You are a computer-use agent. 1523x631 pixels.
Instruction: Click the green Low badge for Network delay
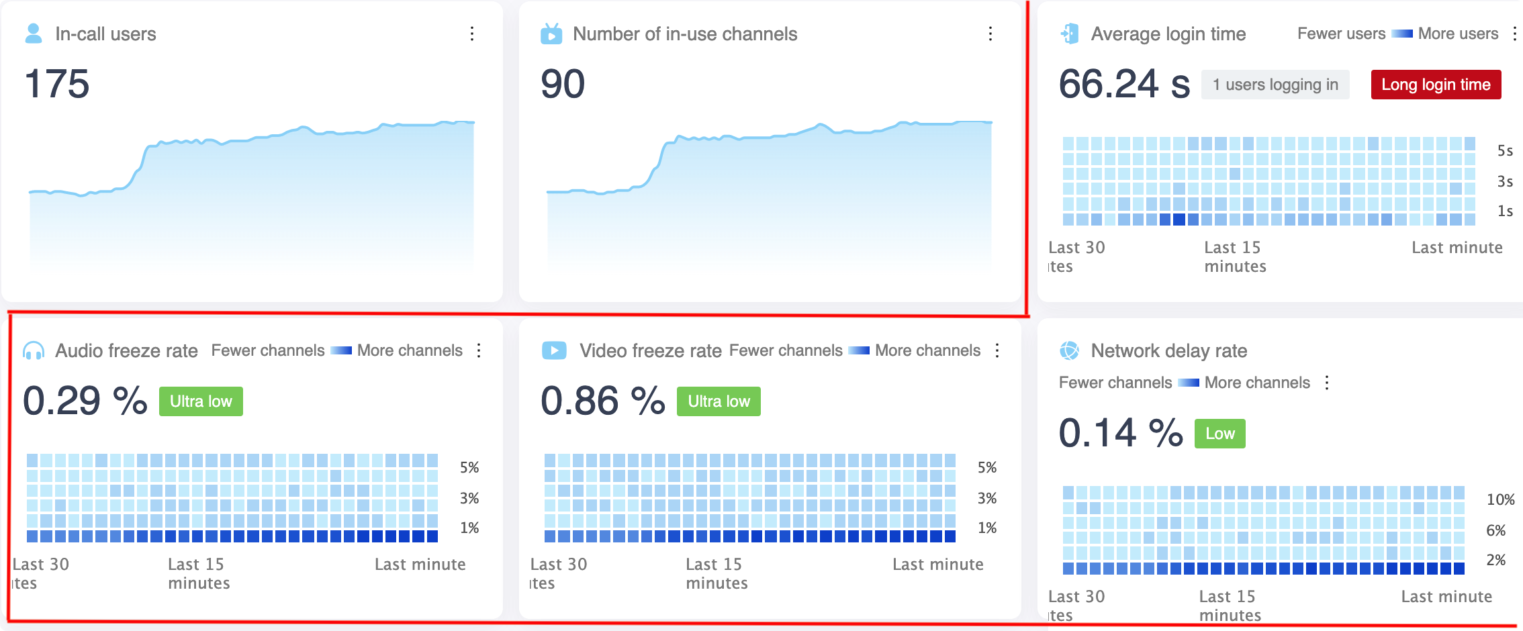(1219, 434)
